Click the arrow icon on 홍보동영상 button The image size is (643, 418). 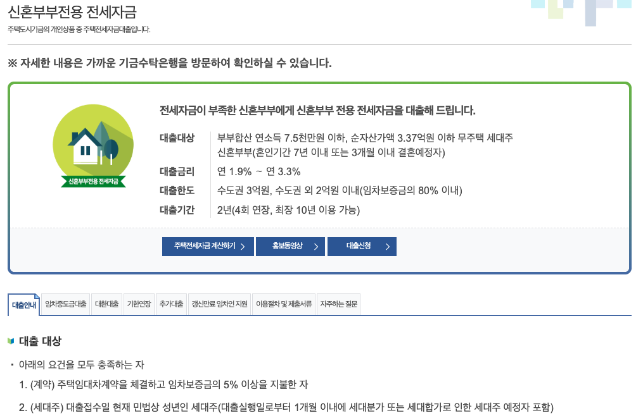point(315,247)
